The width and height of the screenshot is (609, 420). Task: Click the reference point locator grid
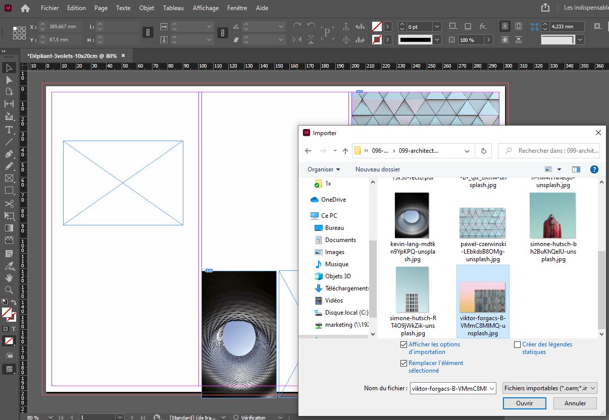19,33
